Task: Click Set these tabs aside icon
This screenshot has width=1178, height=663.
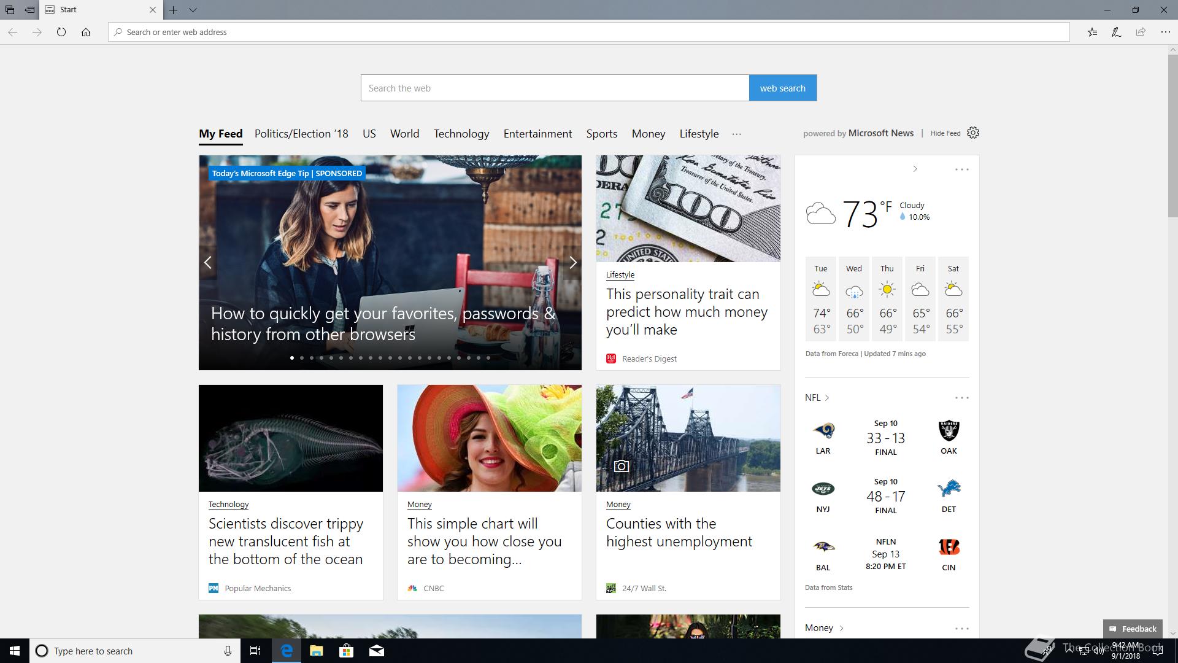Action: coord(29,10)
